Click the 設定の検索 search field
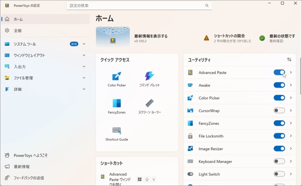This screenshot has width=302, height=186. [139, 6]
